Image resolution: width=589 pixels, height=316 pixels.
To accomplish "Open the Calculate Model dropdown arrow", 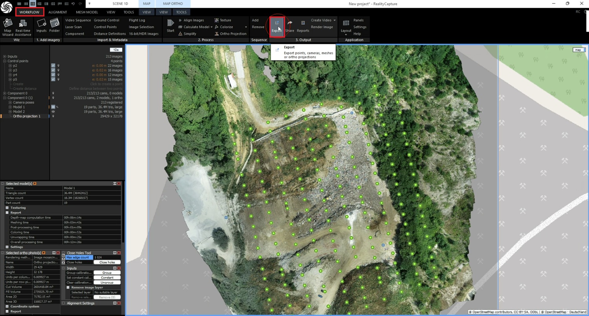I will tap(211, 27).
